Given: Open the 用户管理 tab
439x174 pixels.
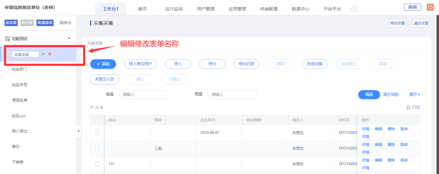Looking at the screenshot, I should click(206, 9).
